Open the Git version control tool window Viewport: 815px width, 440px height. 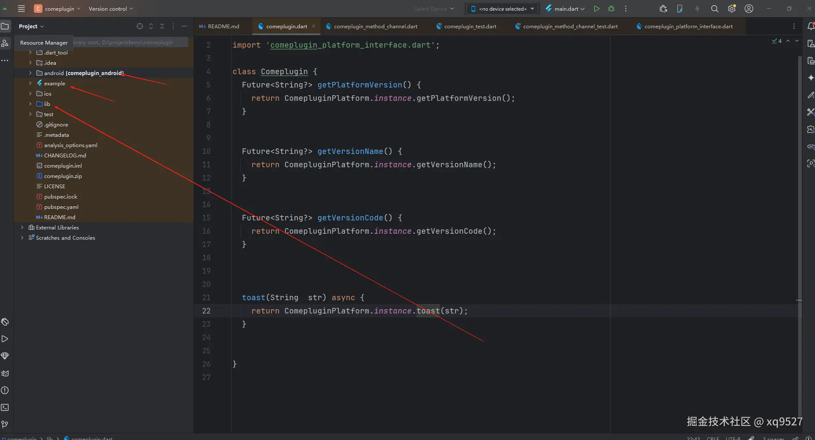(5, 425)
